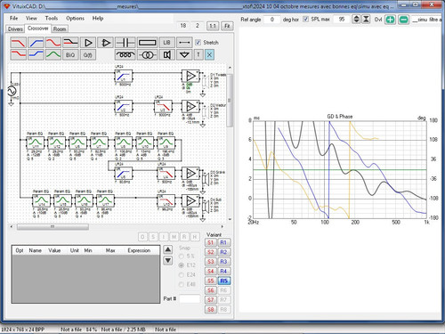The height and width of the screenshot is (334, 445).
Task: Select the blue high-shelf filter block tool
Action: 36,55
